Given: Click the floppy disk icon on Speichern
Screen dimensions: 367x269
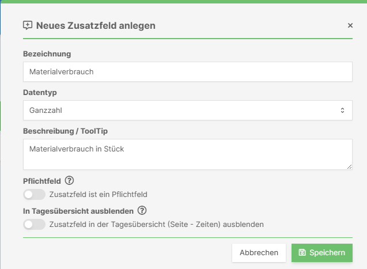Looking at the screenshot, I should point(302,252).
